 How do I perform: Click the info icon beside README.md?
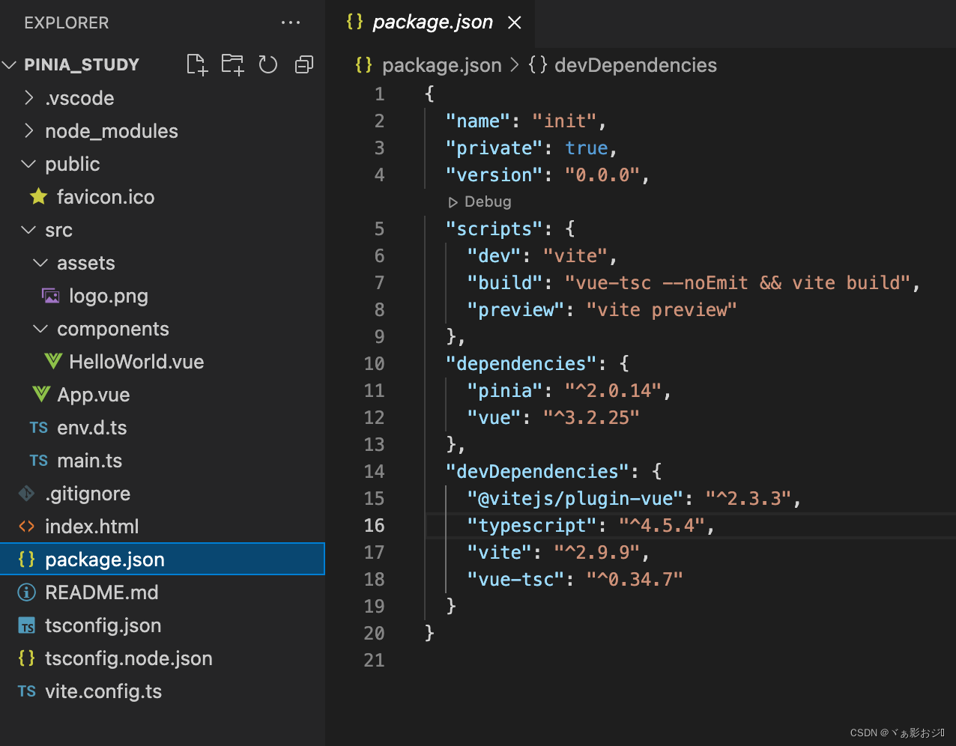click(26, 592)
